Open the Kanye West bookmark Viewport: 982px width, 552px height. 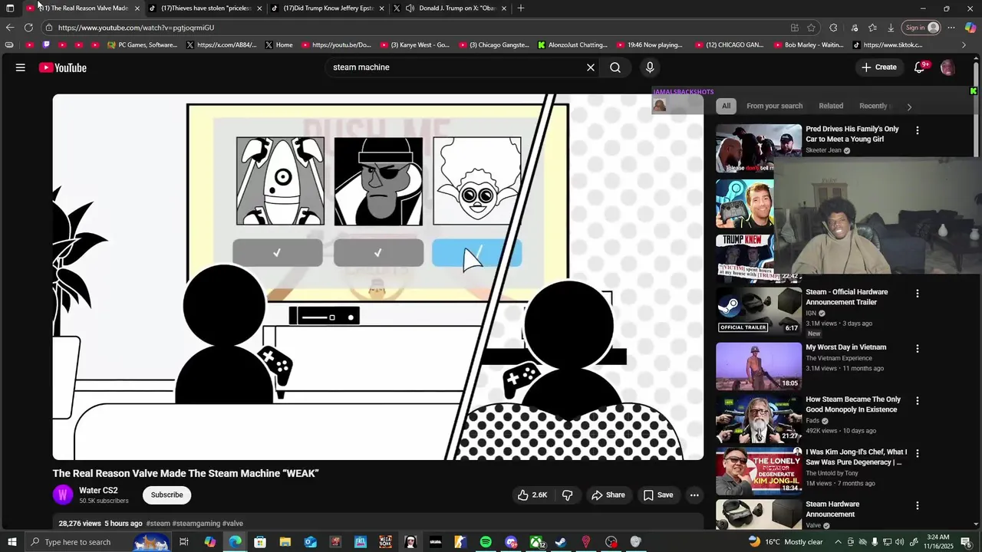[415, 45]
